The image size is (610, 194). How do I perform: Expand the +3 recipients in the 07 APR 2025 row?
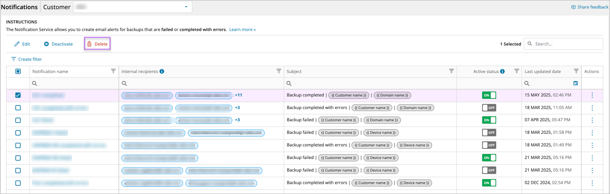coord(237,120)
